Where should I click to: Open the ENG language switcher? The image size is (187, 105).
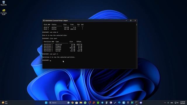tap(172, 103)
